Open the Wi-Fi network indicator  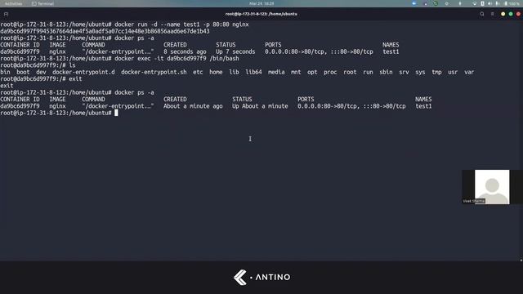click(474, 3)
